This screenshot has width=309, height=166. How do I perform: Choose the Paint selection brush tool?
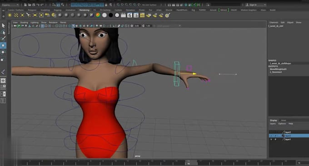pos(3,38)
